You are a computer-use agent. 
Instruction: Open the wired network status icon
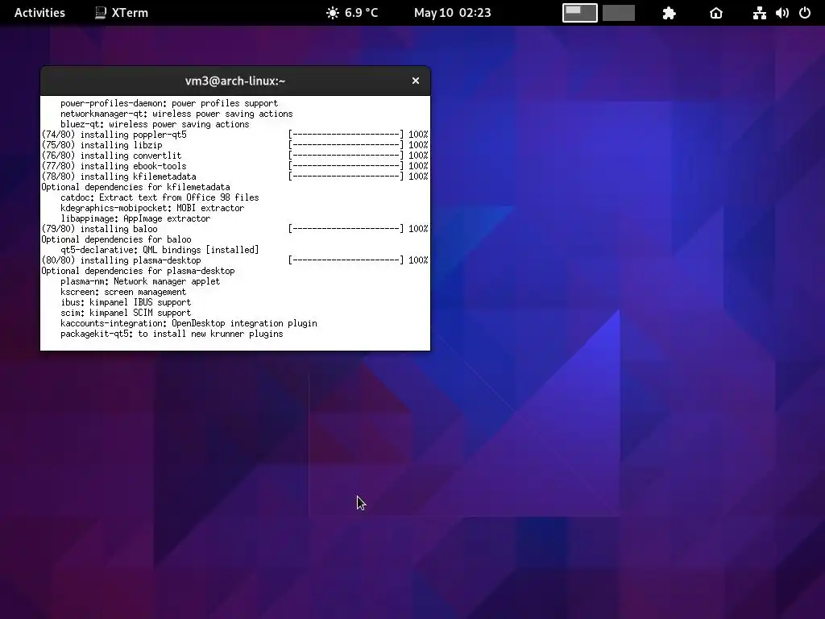pyautogui.click(x=759, y=13)
